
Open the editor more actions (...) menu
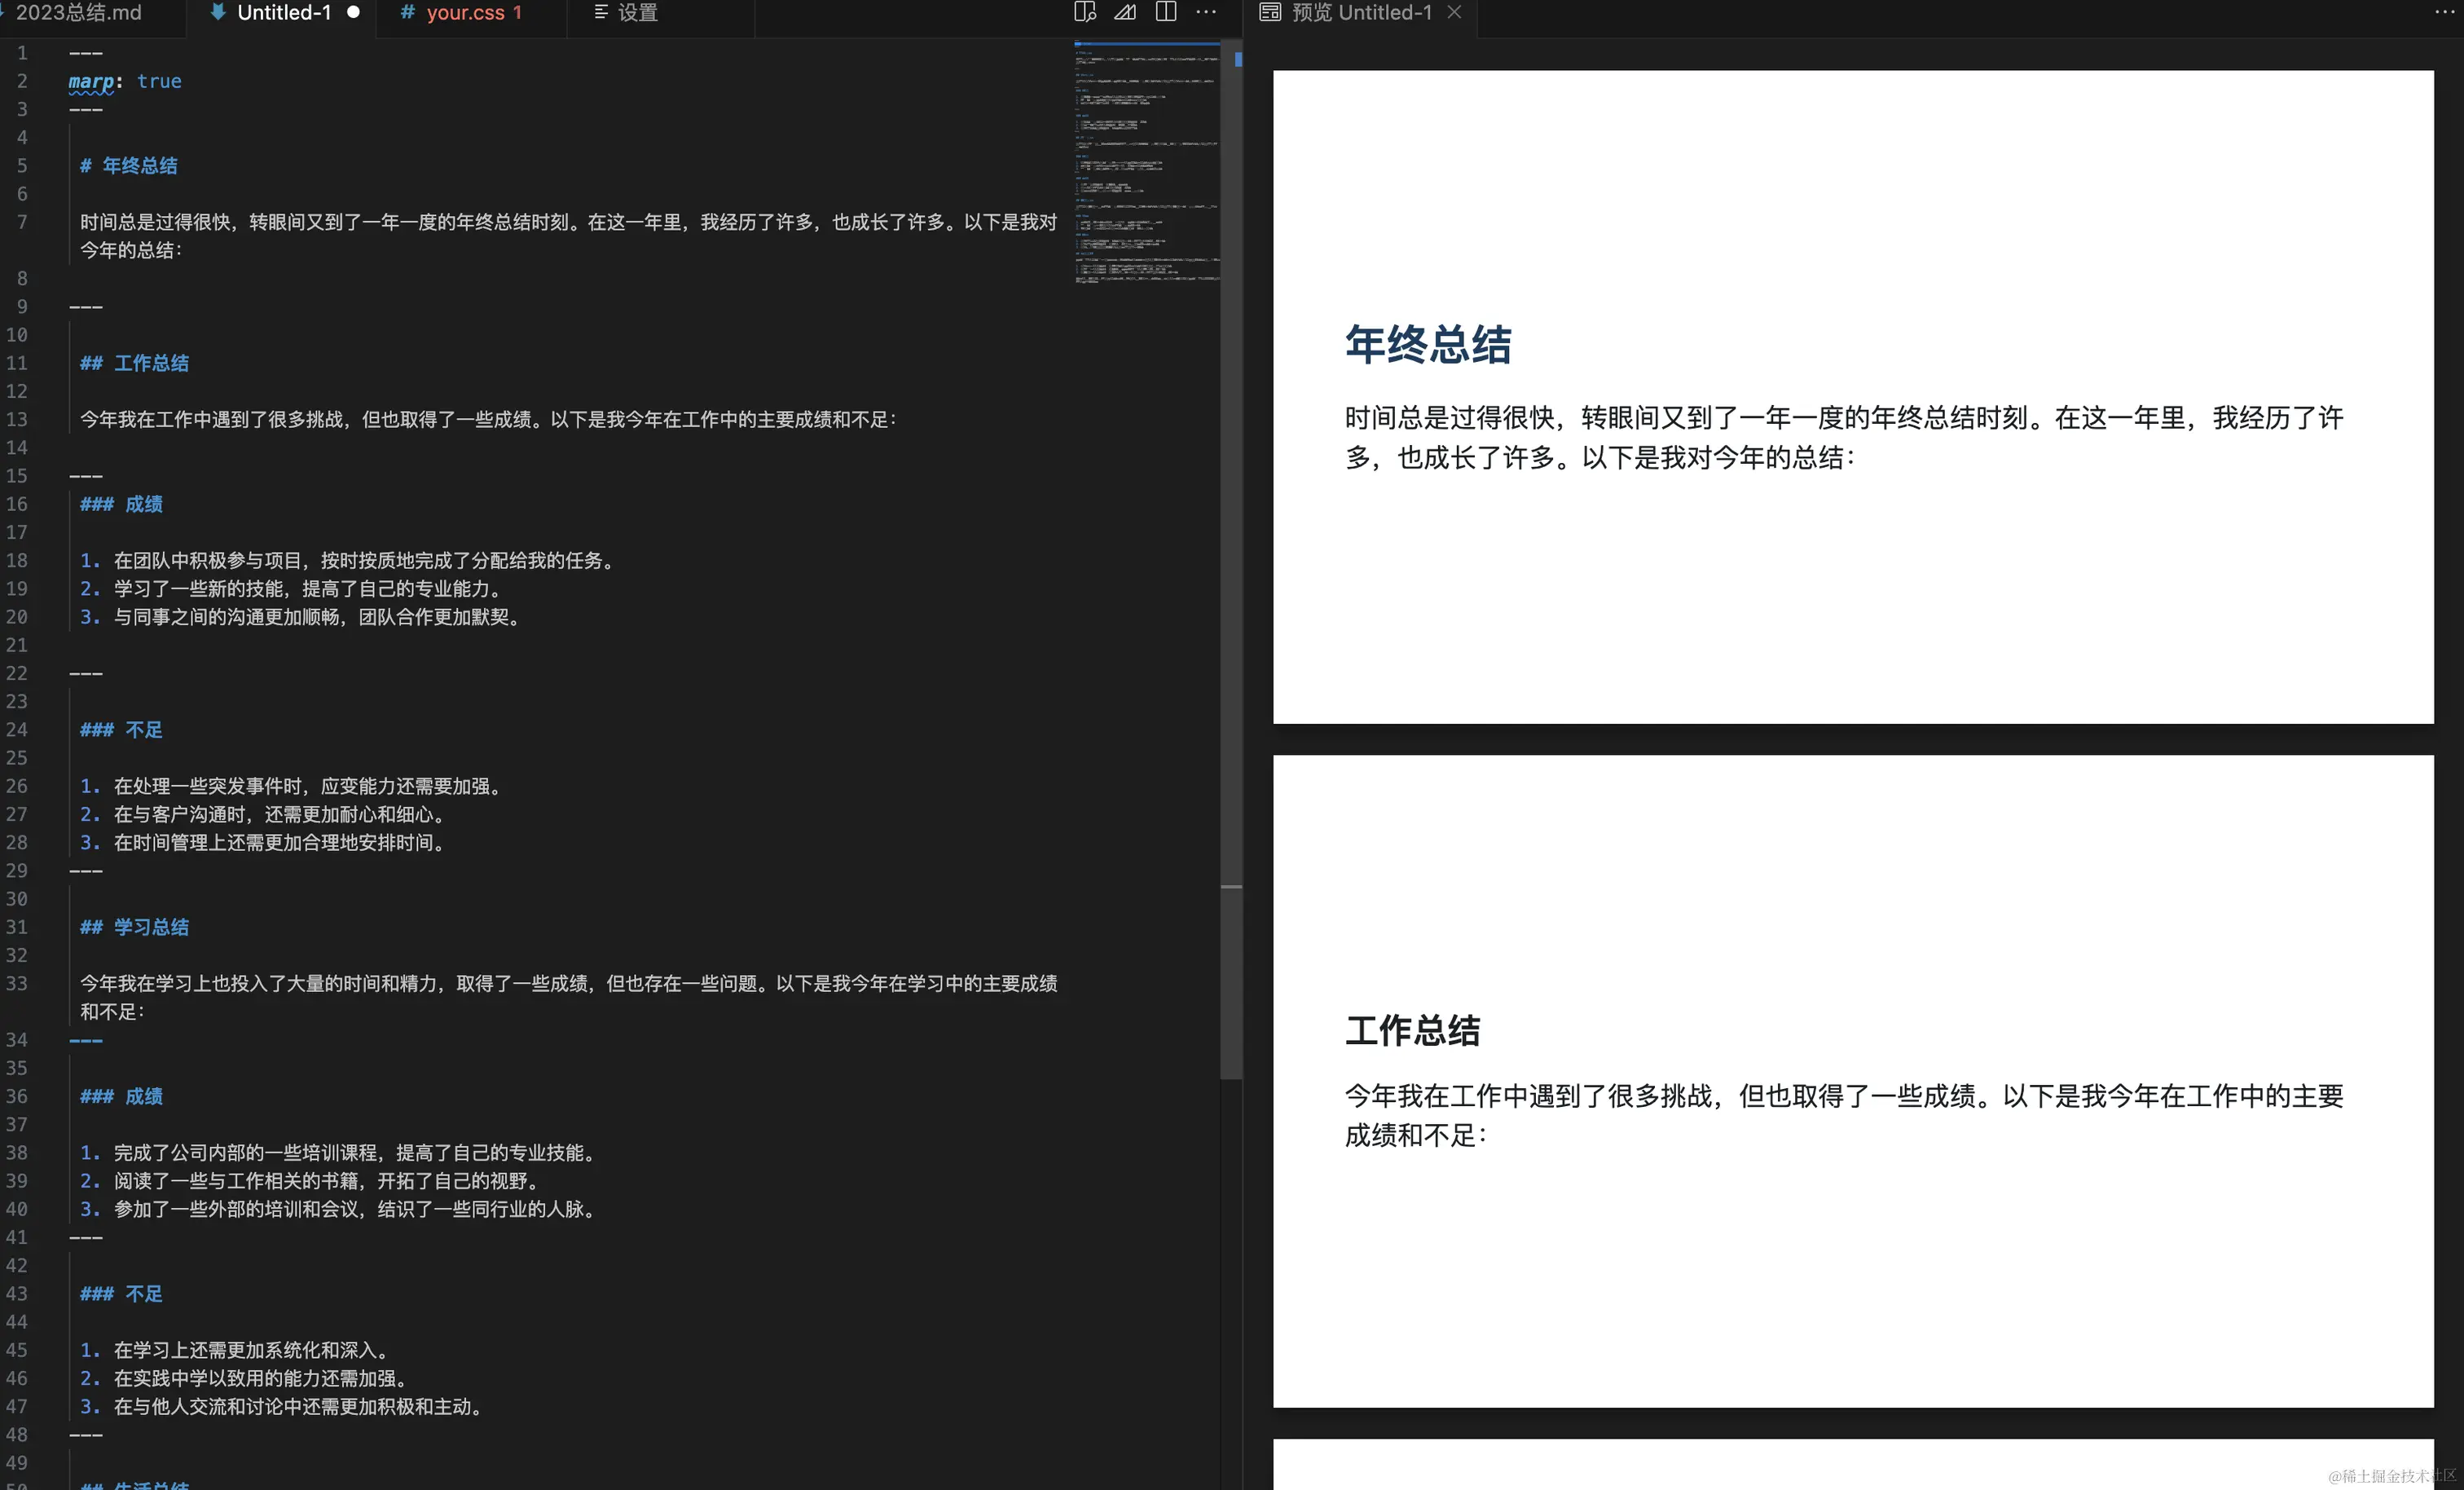click(x=1207, y=13)
